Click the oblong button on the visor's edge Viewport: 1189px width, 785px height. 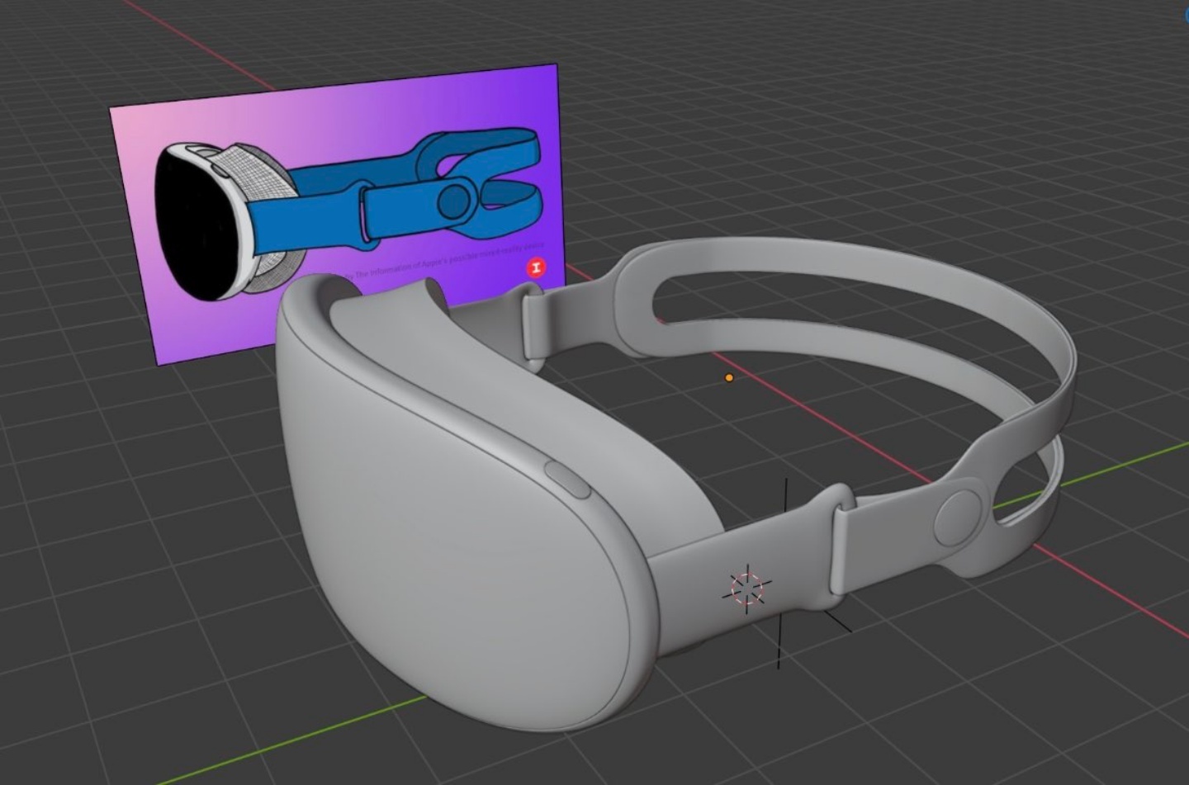pos(567,480)
